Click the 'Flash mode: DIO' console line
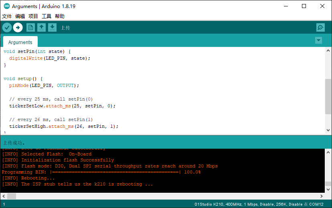The height and width of the screenshot is (208, 332). coord(110,166)
